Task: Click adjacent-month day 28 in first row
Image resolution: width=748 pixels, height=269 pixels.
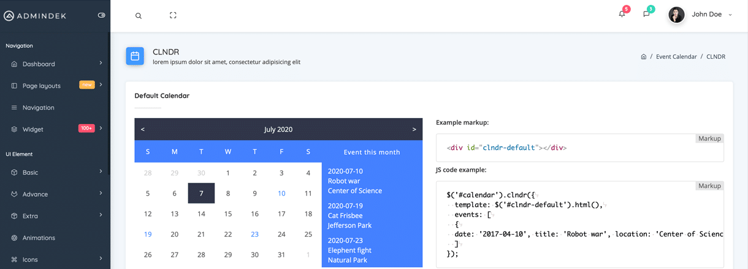Action: pos(148,173)
